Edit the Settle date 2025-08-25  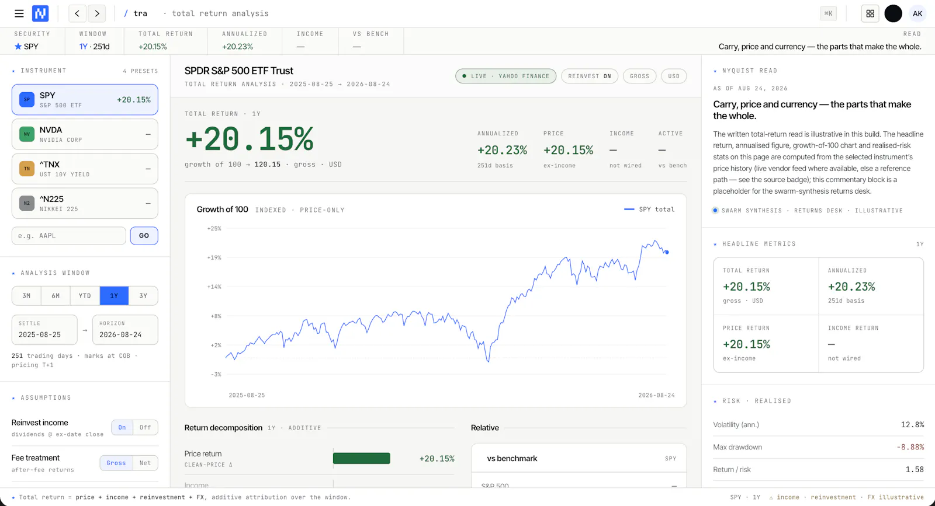click(44, 330)
